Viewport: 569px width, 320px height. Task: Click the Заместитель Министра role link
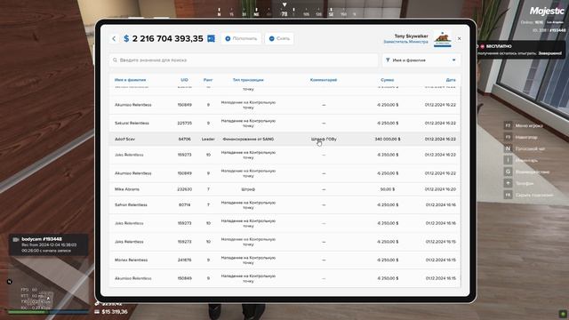point(405,42)
